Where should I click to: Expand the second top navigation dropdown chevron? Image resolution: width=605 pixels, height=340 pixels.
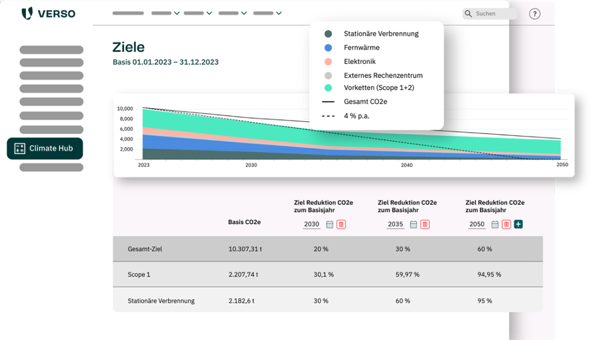click(x=209, y=13)
